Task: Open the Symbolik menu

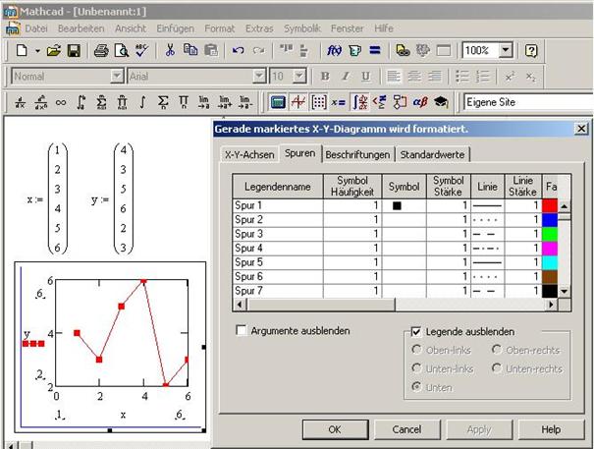Action: pyautogui.click(x=302, y=28)
